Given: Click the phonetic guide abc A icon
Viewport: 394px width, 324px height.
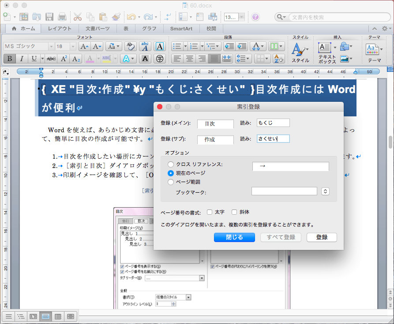Looking at the screenshot, I should pyautogui.click(x=145, y=46).
